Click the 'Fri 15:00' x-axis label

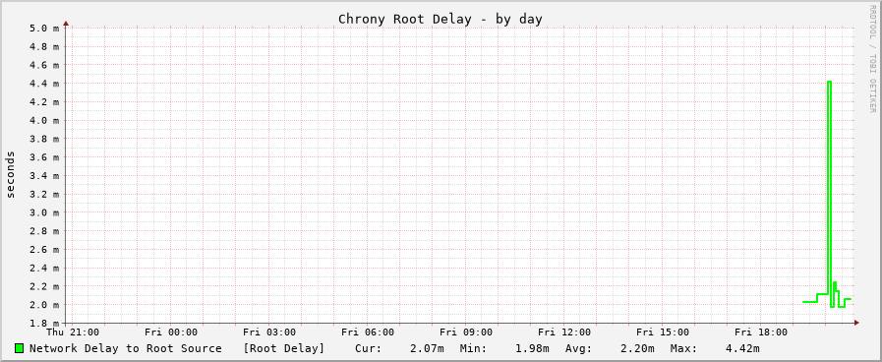663,332
